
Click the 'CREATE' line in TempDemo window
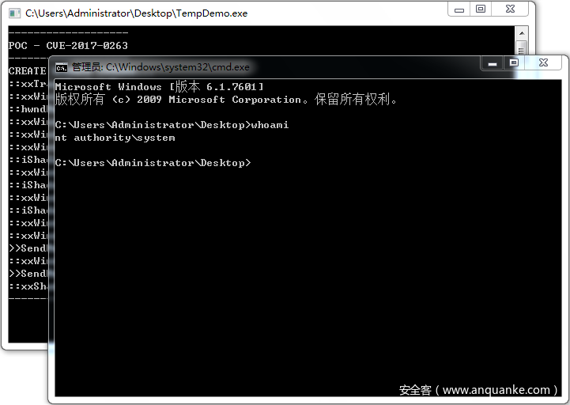point(28,71)
